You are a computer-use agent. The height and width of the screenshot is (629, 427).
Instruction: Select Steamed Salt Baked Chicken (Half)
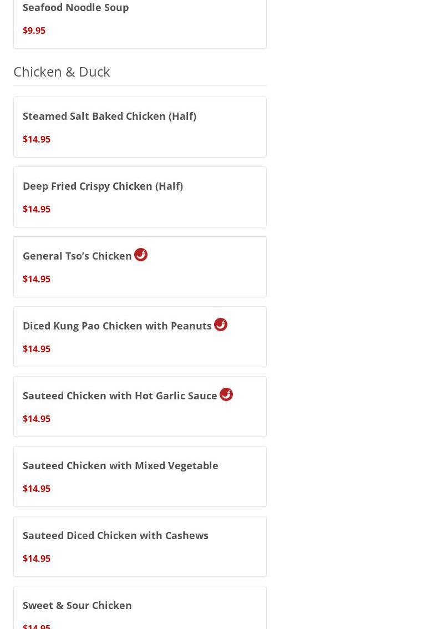tap(109, 116)
